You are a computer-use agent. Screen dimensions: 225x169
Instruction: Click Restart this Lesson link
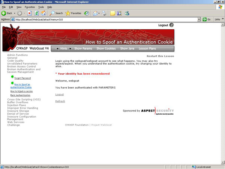pyautogui.click(x=160, y=56)
